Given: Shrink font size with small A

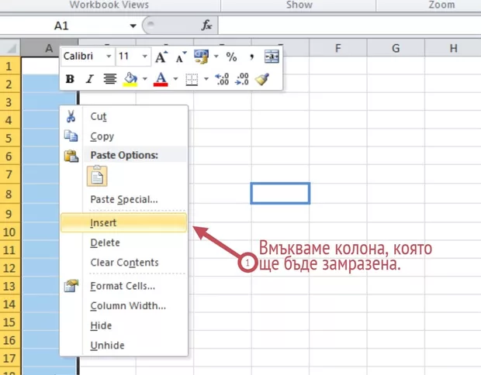Looking at the screenshot, I should click(x=181, y=57).
